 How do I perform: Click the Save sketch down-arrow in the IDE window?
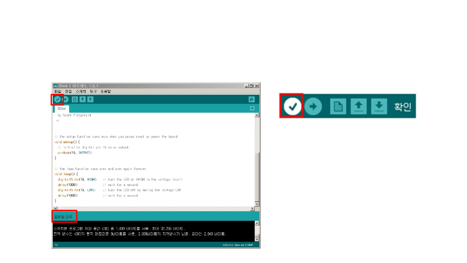[x=90, y=99]
